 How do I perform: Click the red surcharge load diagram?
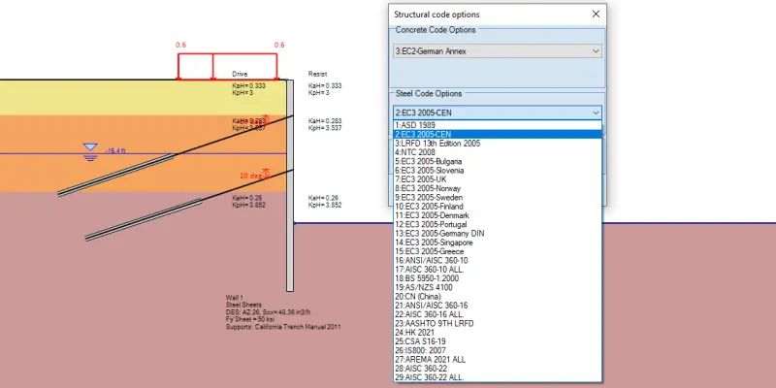(228, 67)
